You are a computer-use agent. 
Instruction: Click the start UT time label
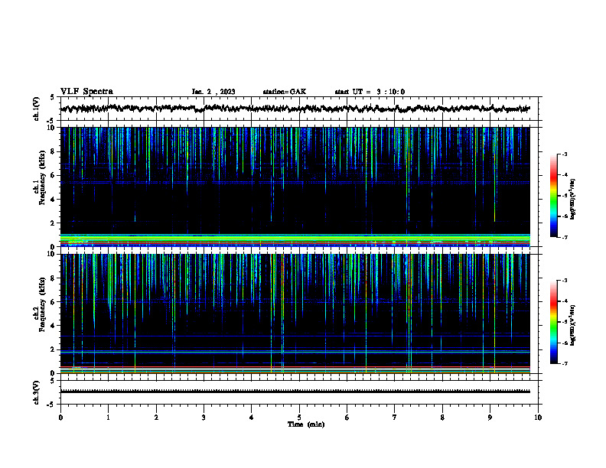click(x=370, y=92)
